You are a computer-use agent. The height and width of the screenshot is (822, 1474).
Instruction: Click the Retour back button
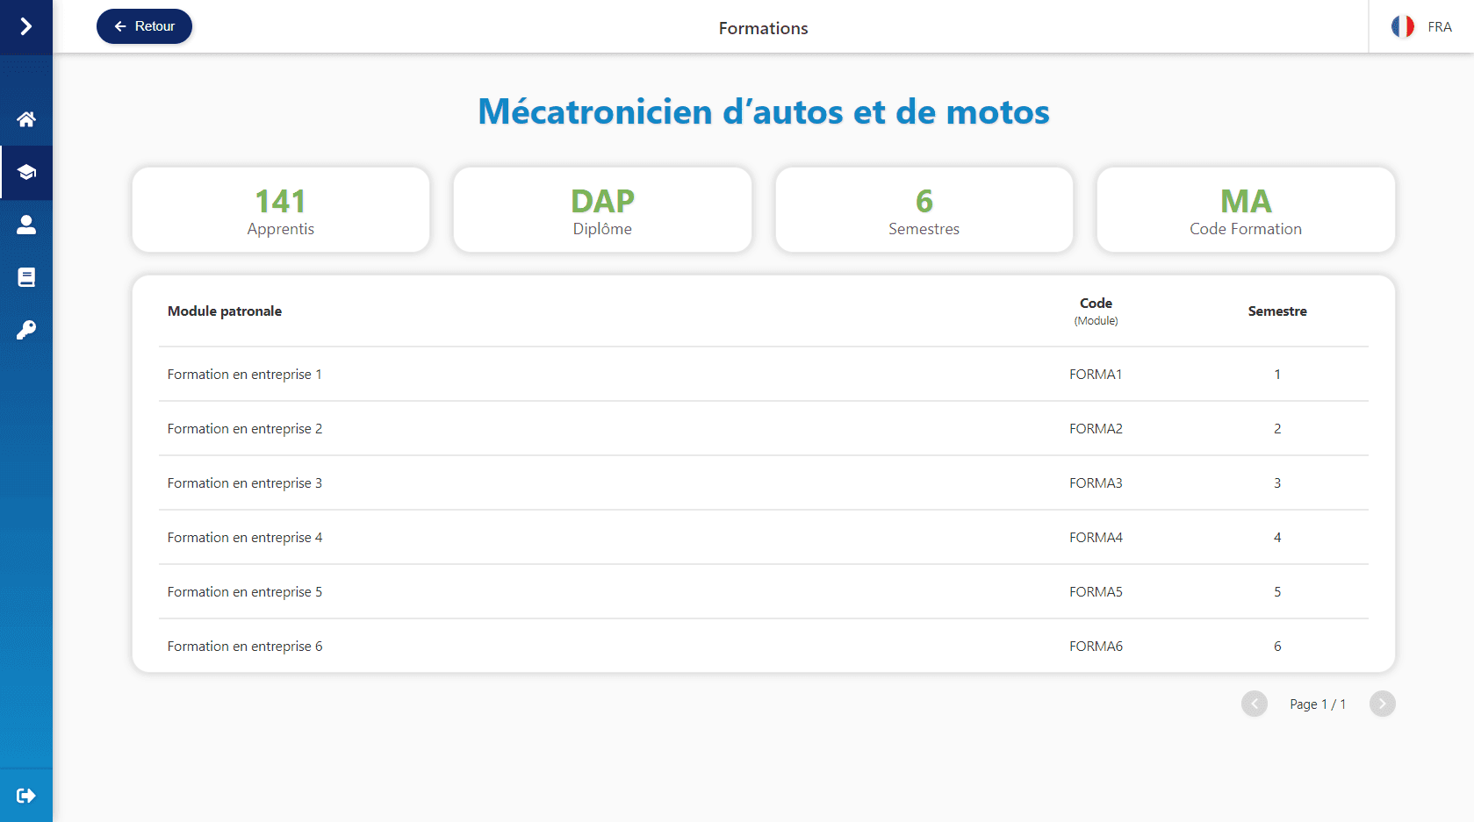144,26
